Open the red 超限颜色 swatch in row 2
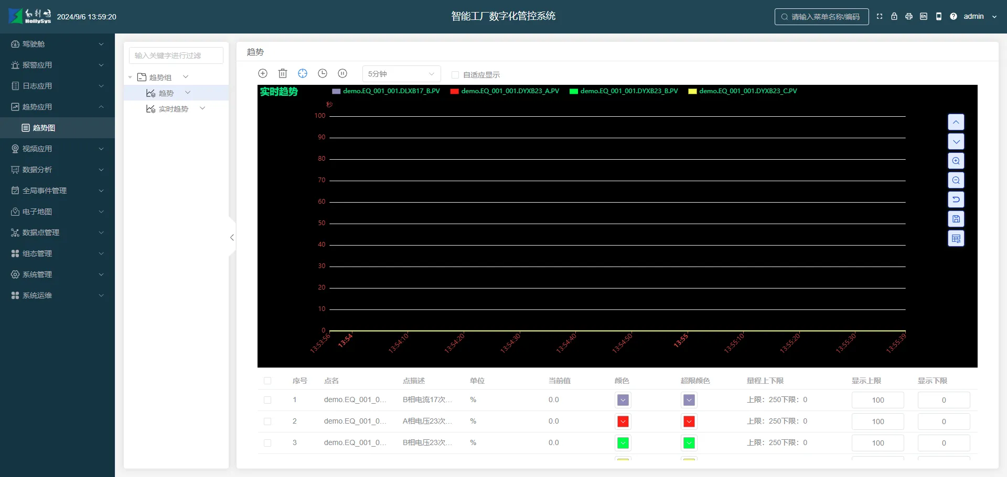The image size is (1007, 477). [689, 421]
